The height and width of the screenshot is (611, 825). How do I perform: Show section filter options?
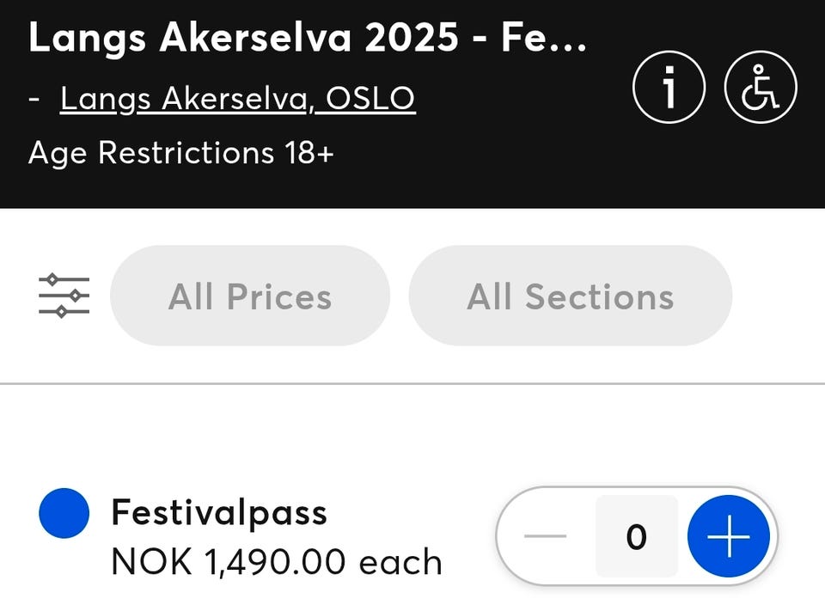click(x=570, y=296)
